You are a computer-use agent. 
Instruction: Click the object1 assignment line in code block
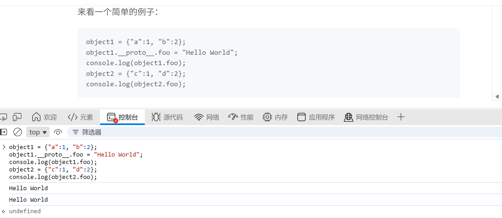[136, 42]
